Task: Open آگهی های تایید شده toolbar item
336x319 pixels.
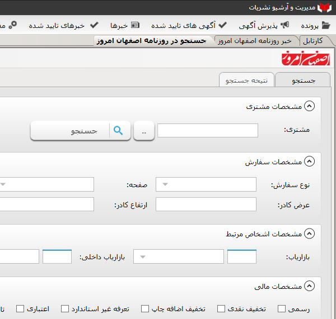Action: click(189, 26)
